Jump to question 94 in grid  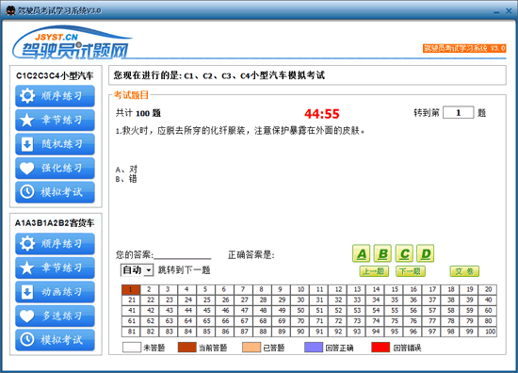[376, 332]
